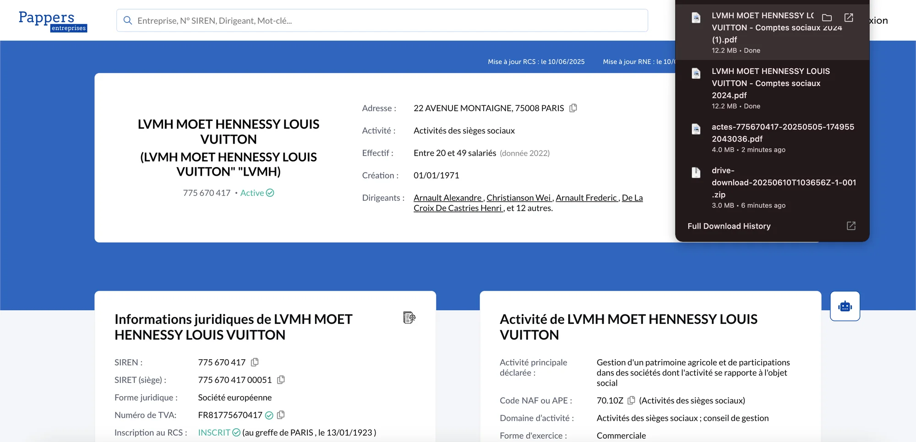Click the creation date 01/01/1971
Screen dimensions: 916x442
coord(436,176)
